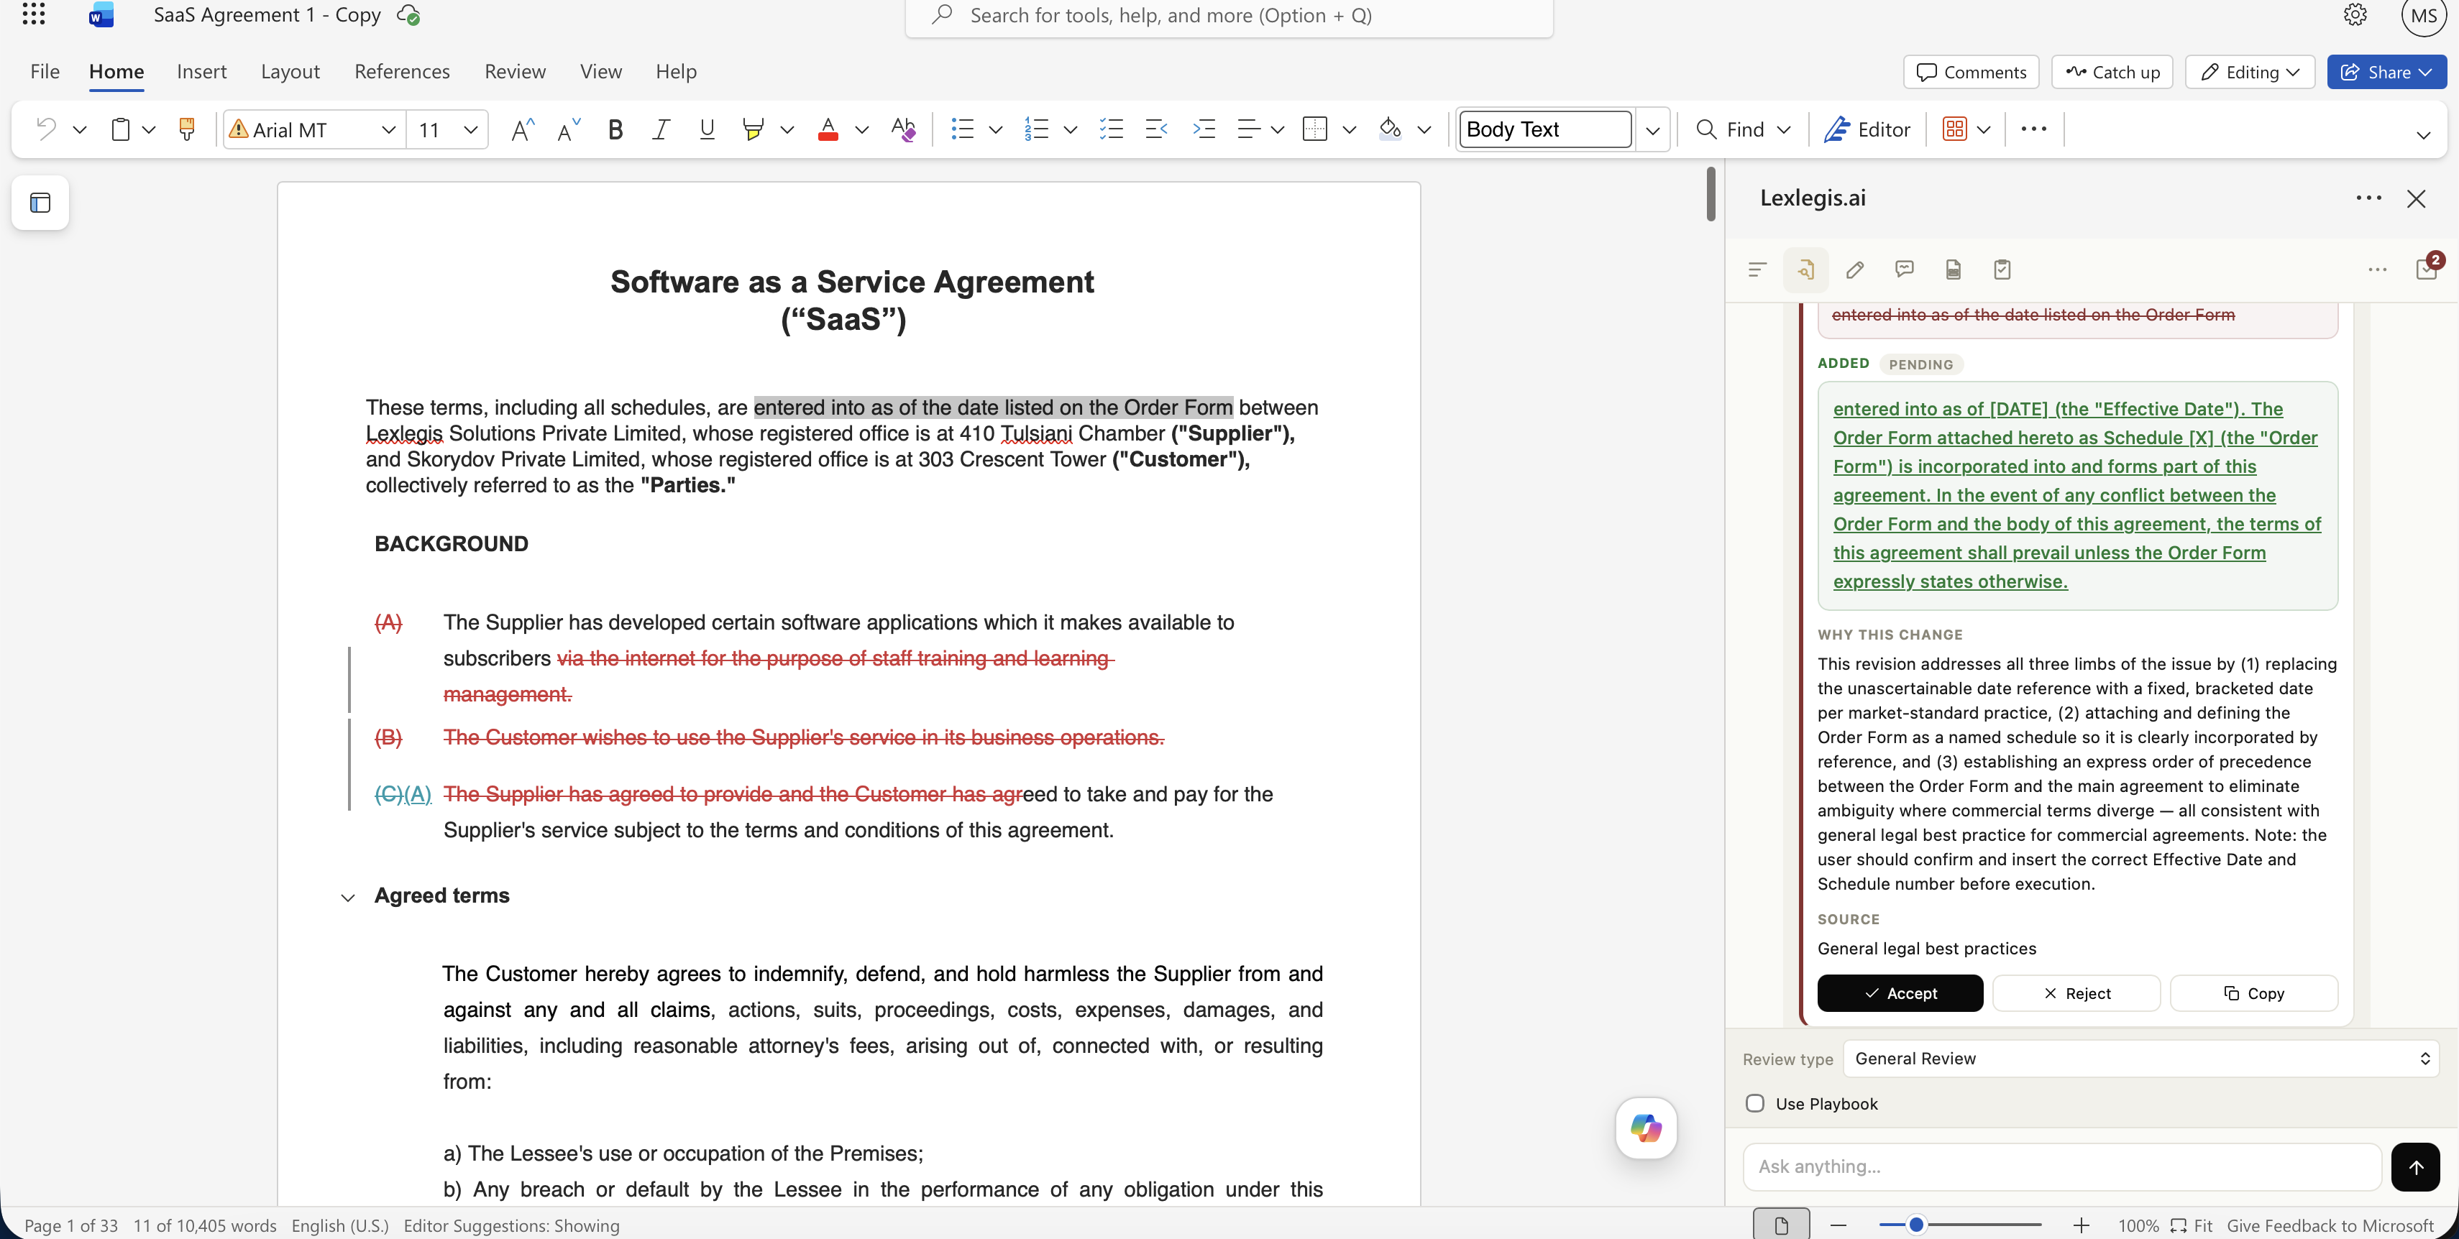Screen dimensions: 2459x1239
Task: Open the Comments pane
Action: [1972, 72]
